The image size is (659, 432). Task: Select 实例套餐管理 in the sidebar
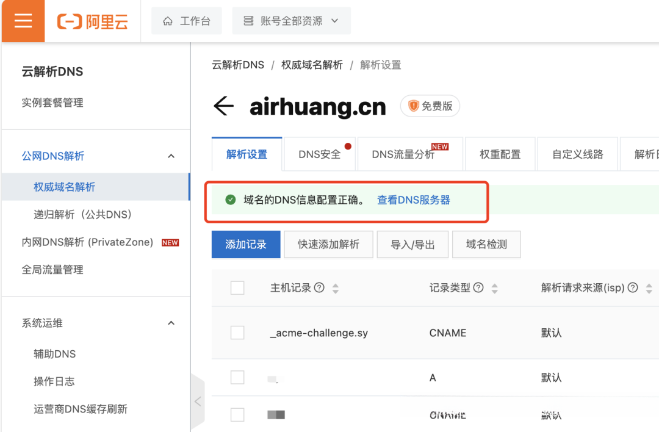(x=52, y=103)
